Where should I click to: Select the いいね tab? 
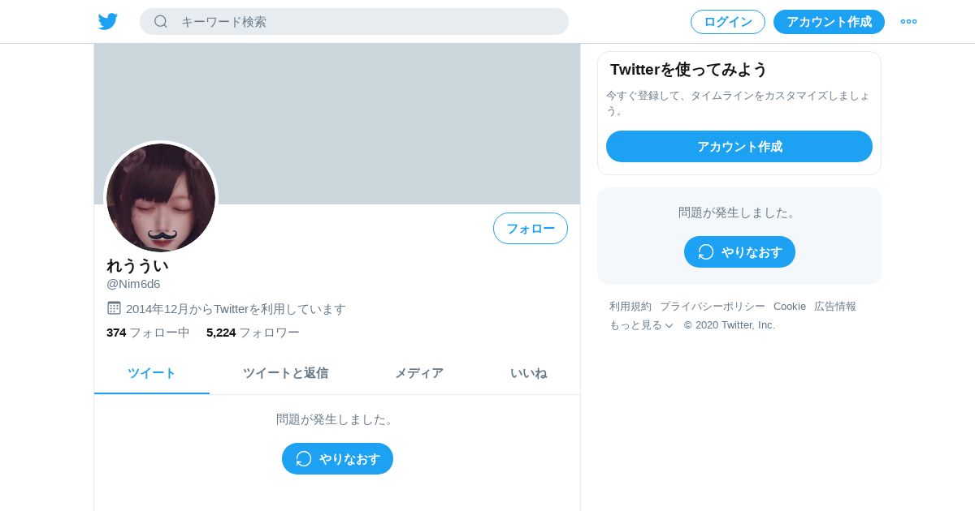click(x=529, y=373)
